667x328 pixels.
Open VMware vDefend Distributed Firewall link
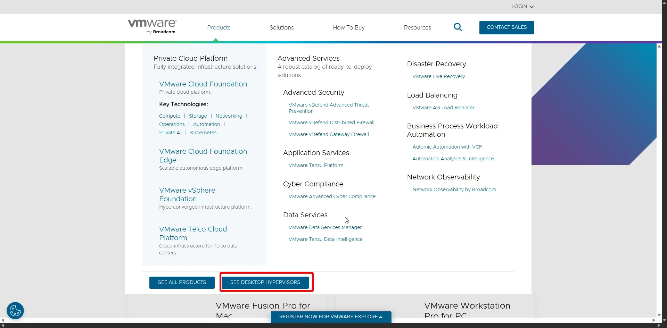pos(331,123)
